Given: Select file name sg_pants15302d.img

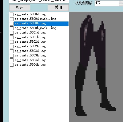Looking at the screenshot, I should (30, 42).
